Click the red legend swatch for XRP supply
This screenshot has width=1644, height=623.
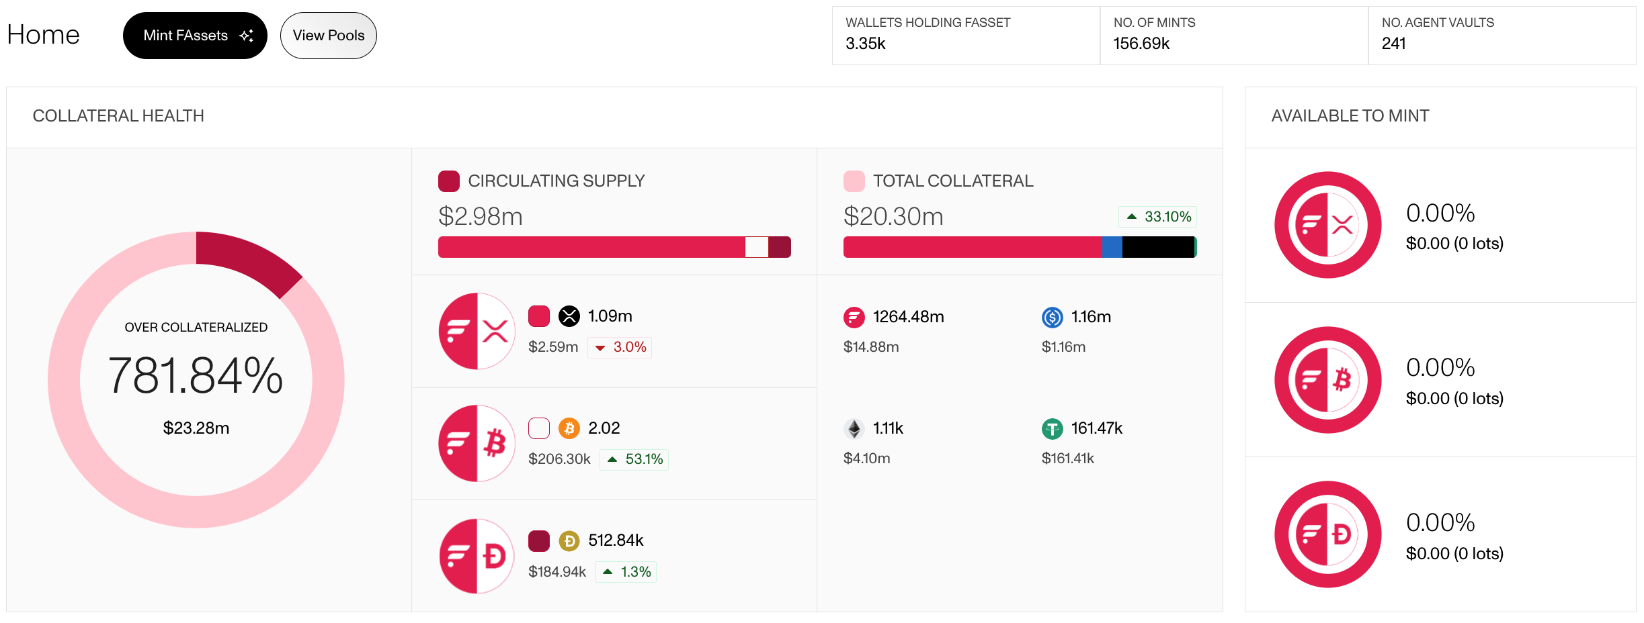tap(539, 316)
